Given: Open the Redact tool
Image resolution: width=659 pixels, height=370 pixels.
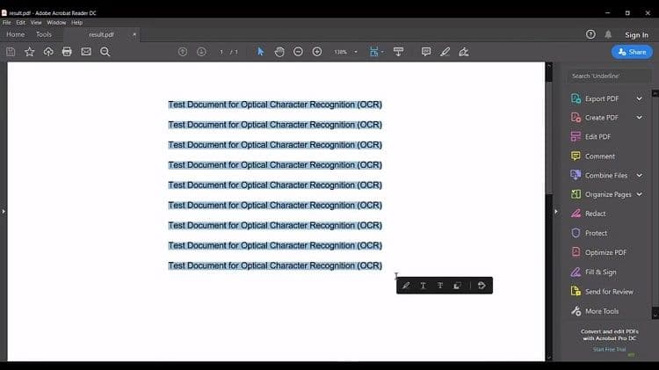Looking at the screenshot, I should (595, 214).
